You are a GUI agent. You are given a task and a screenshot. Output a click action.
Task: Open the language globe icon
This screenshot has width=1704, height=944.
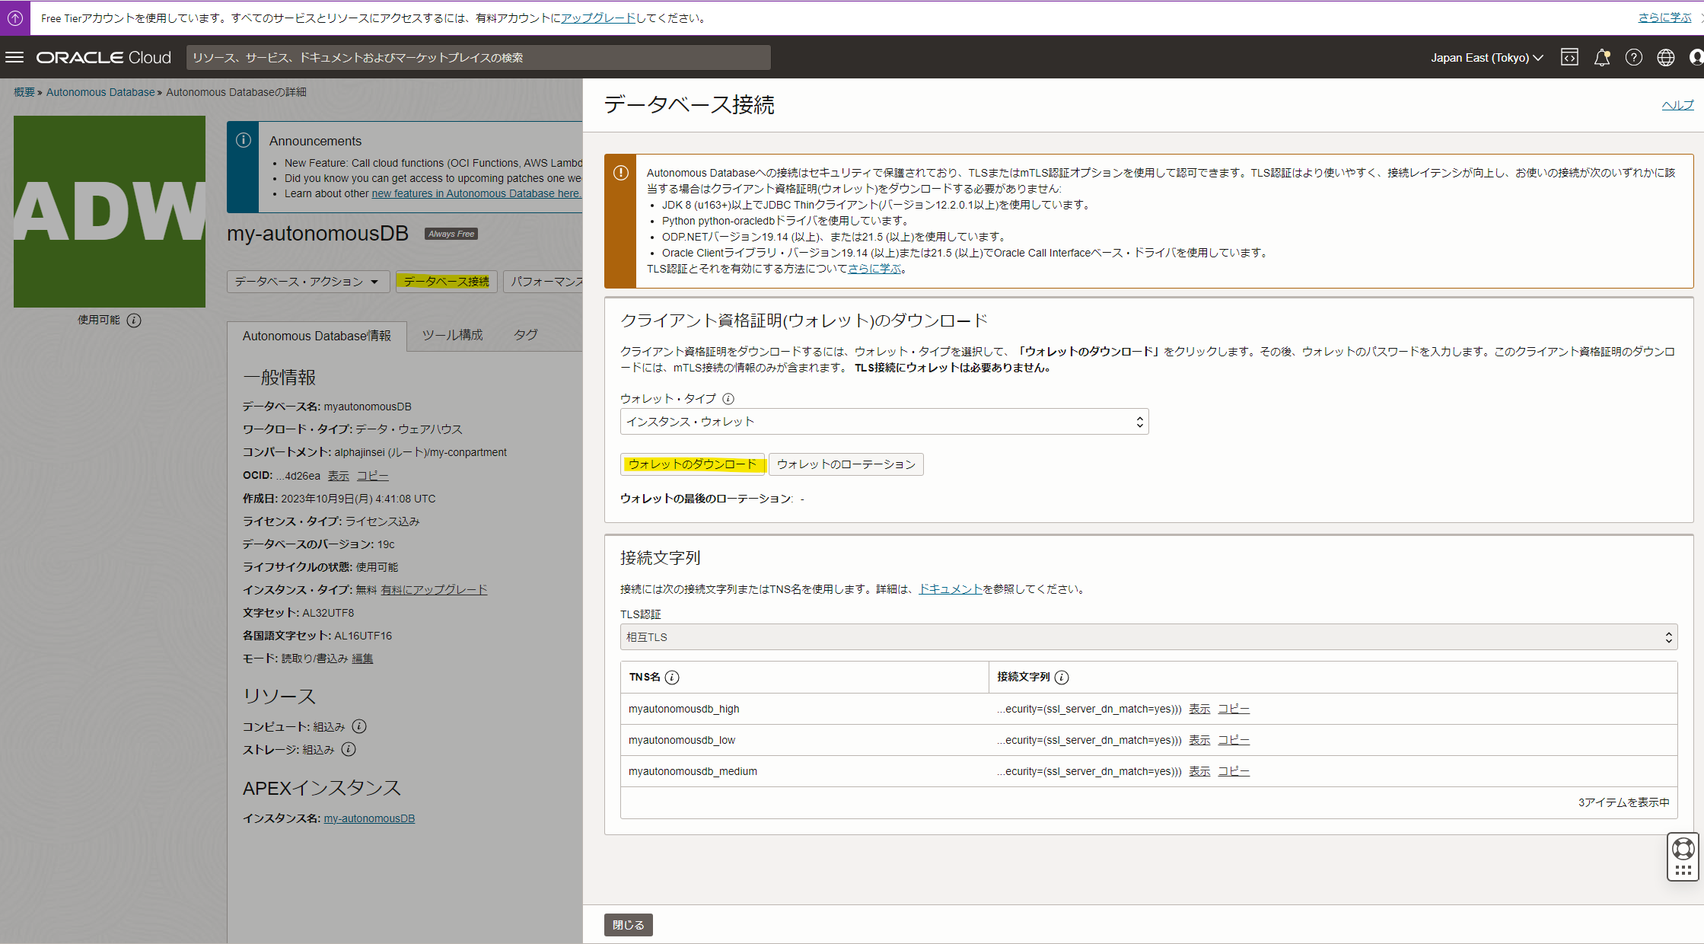pyautogui.click(x=1665, y=57)
